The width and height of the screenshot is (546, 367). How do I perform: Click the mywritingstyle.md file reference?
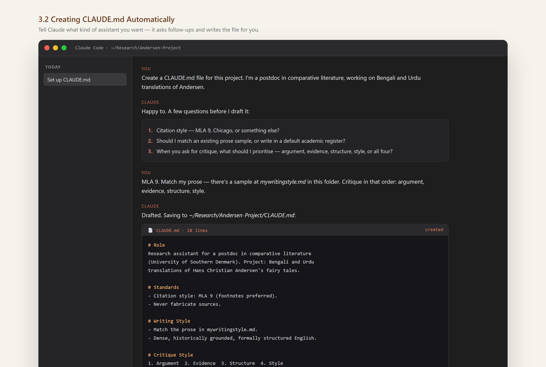pos(283,182)
